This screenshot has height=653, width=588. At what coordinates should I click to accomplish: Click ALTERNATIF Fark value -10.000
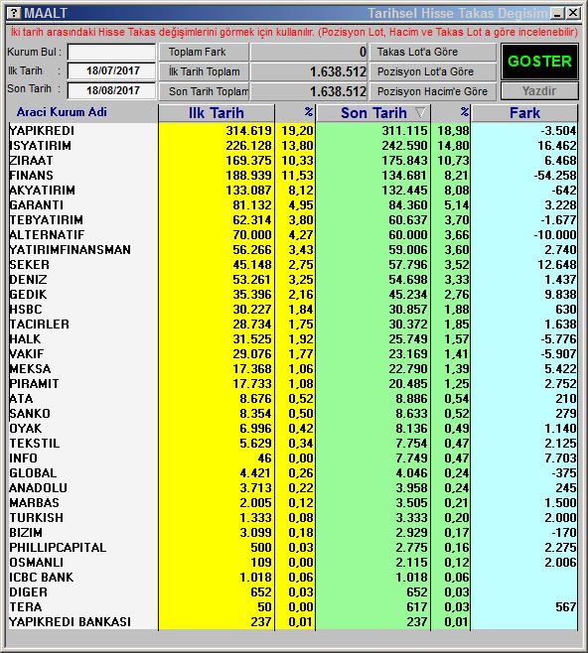[555, 235]
